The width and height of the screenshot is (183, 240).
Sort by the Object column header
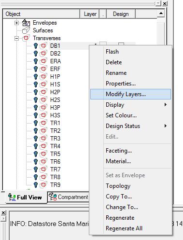coord(42,14)
